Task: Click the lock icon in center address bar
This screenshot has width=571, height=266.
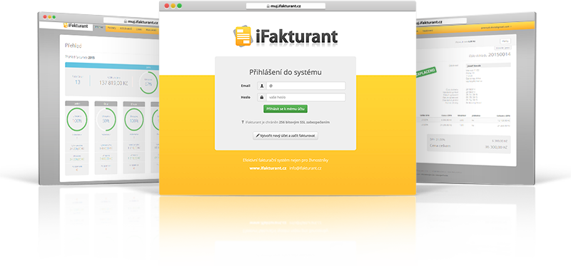Action: (268, 6)
